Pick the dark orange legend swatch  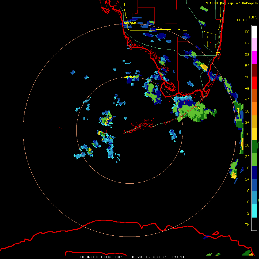click(x=254, y=96)
